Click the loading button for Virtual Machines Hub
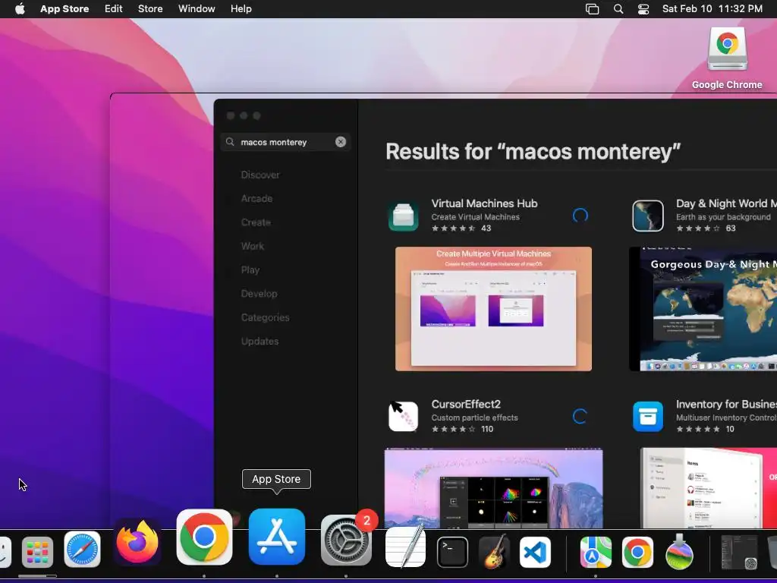Image resolution: width=777 pixels, height=583 pixels. point(580,216)
